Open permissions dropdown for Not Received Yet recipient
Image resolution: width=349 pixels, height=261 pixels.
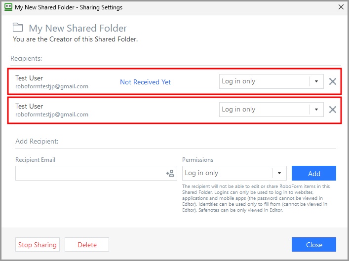[316, 81]
